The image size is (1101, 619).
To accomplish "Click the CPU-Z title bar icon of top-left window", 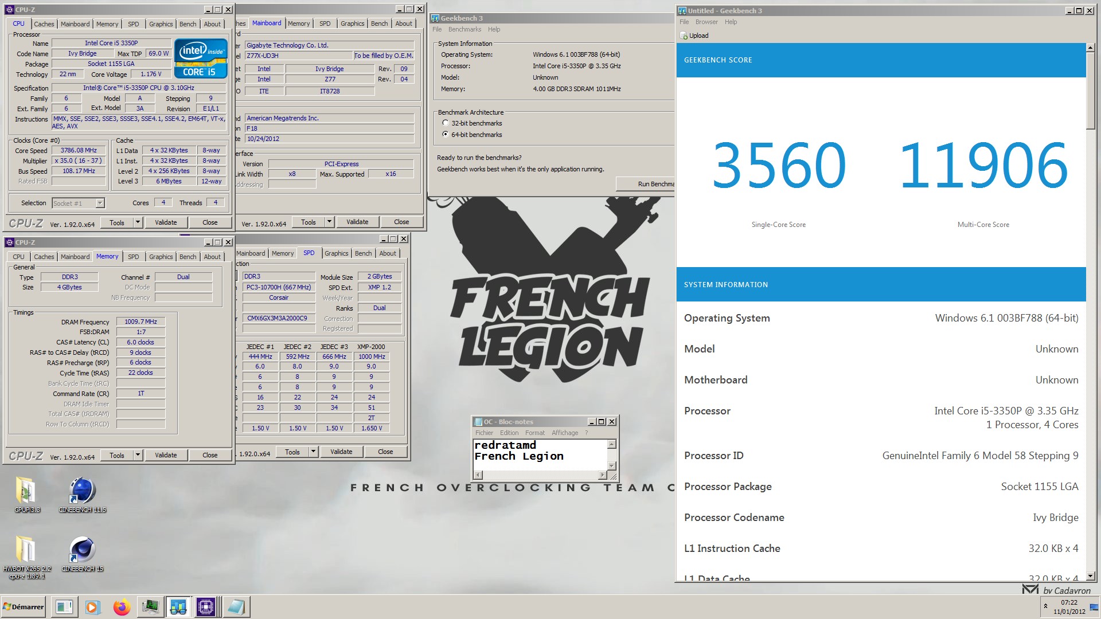I will point(9,10).
